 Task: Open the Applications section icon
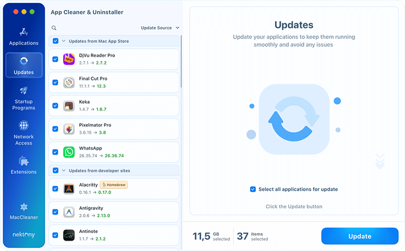tap(24, 32)
